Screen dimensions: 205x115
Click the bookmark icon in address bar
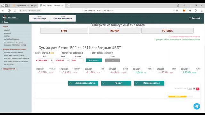tap(177, 11)
